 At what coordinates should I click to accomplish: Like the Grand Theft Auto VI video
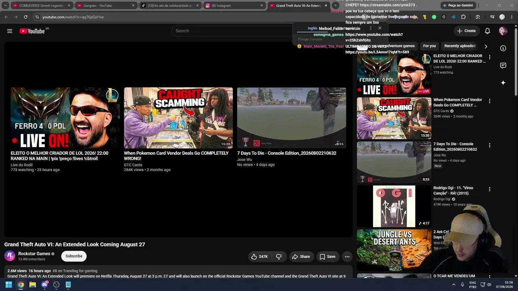pyautogui.click(x=259, y=257)
